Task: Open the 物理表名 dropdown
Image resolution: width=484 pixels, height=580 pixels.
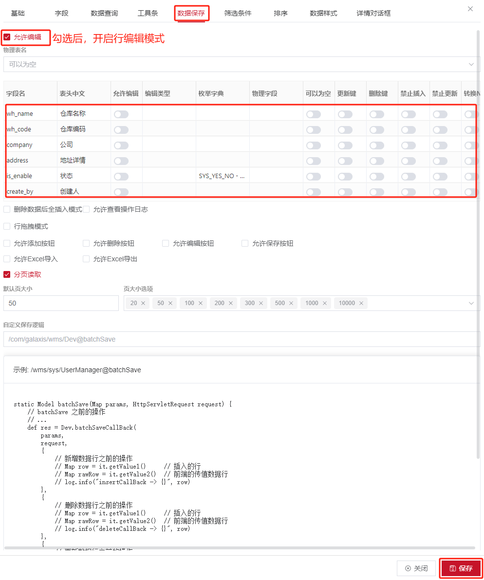Action: [x=242, y=64]
